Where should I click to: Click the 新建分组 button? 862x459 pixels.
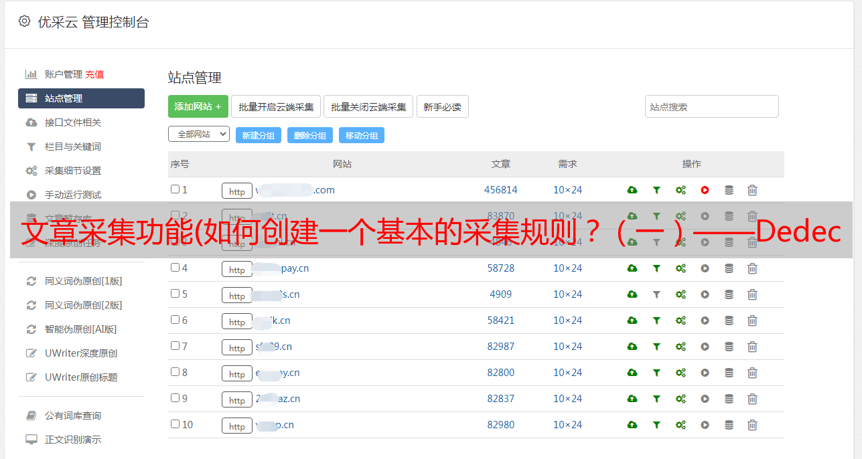[259, 135]
